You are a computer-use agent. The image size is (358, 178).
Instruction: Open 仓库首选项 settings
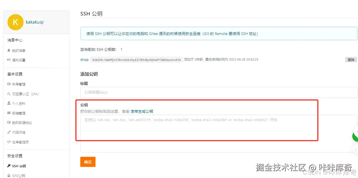pos(21,142)
